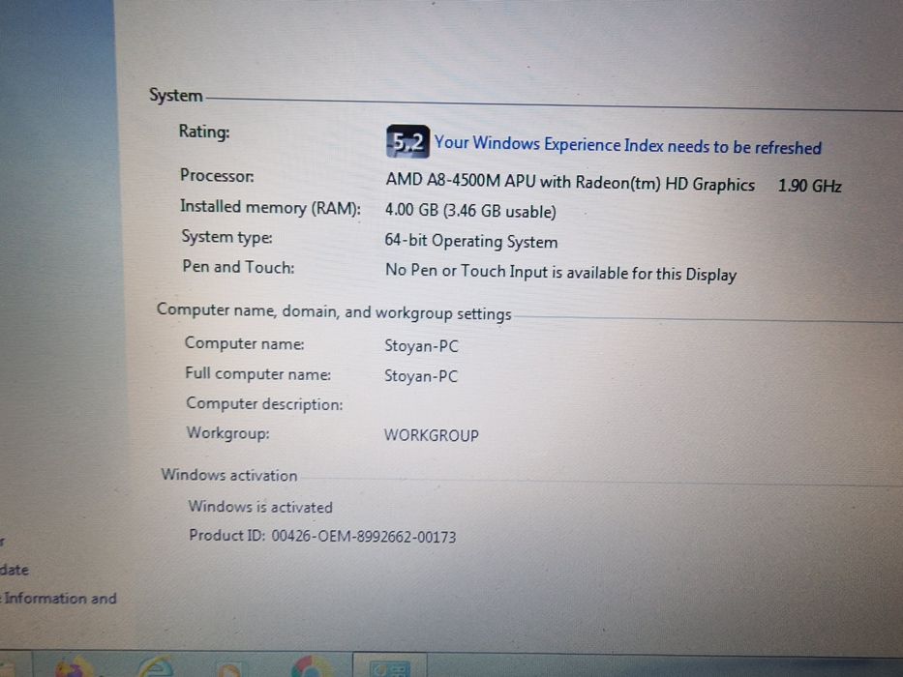Click the 4.00 GB (3.46 GB usable) value
903x677 pixels.
pos(470,211)
